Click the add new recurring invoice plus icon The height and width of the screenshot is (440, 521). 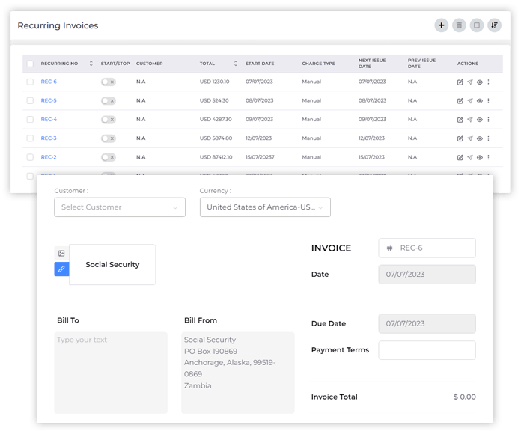[442, 25]
